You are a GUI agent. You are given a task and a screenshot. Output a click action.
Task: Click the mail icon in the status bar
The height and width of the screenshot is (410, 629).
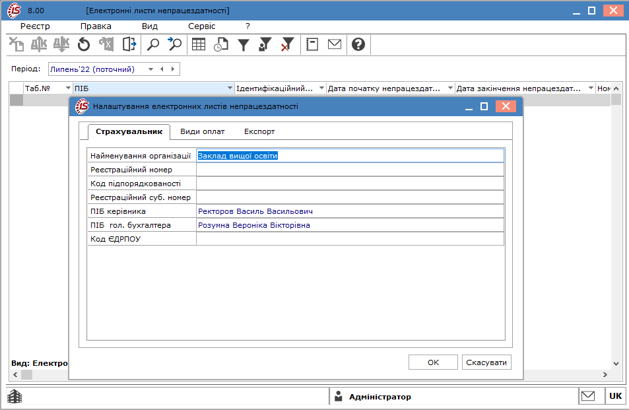coord(588,396)
